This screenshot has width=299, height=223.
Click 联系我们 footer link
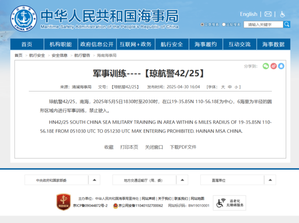click(181, 199)
